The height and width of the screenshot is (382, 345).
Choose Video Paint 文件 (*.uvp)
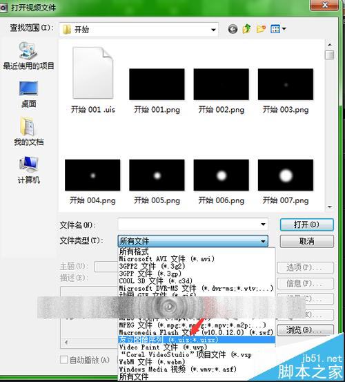197,347
